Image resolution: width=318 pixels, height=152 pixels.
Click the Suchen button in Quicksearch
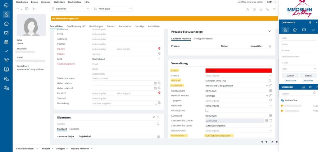tap(290, 76)
